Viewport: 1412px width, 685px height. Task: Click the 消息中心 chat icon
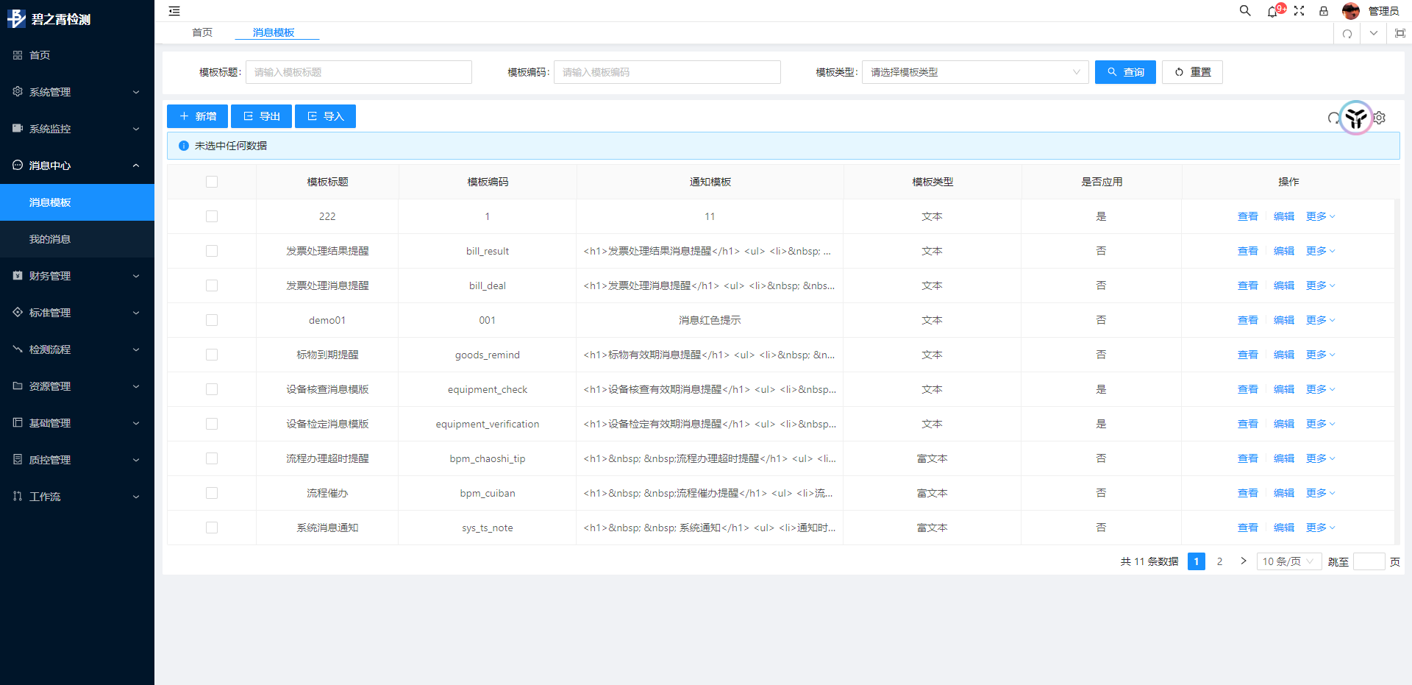pos(18,166)
